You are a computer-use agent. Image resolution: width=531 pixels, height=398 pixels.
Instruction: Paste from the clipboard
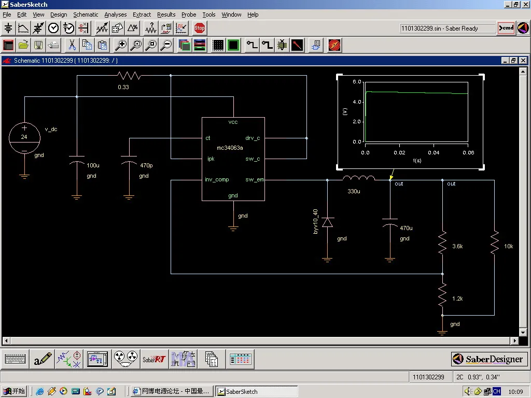[x=102, y=45]
